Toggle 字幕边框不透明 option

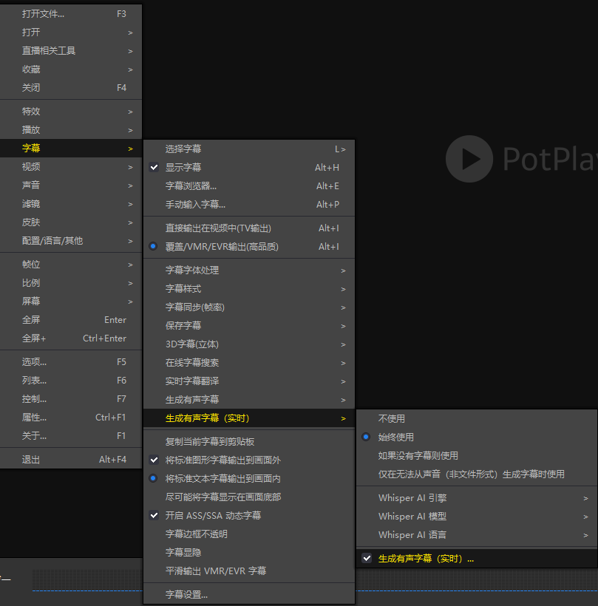click(x=249, y=534)
